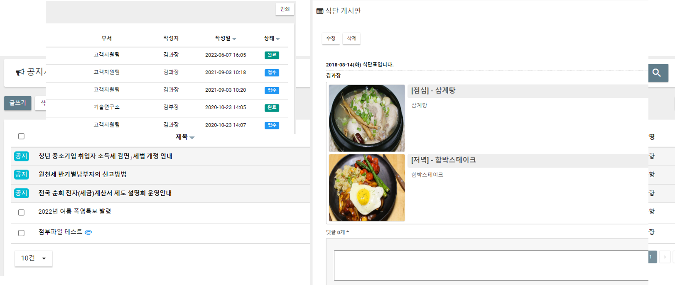Select the 첨부파일 테스트 row checkbox

coord(21,233)
